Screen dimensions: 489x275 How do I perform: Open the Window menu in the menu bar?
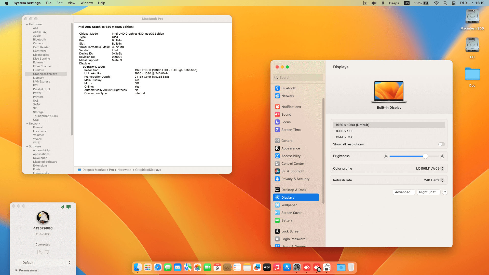87,3
